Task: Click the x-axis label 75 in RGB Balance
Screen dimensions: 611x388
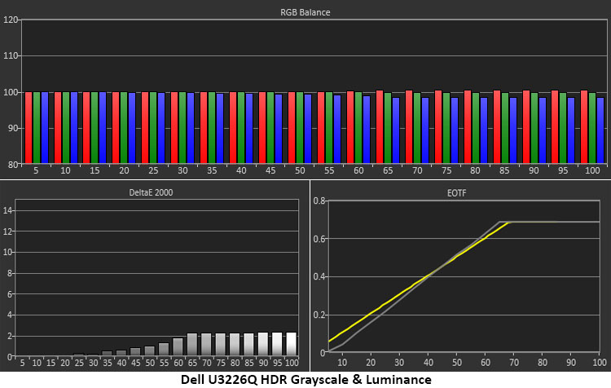Action: click(x=446, y=171)
